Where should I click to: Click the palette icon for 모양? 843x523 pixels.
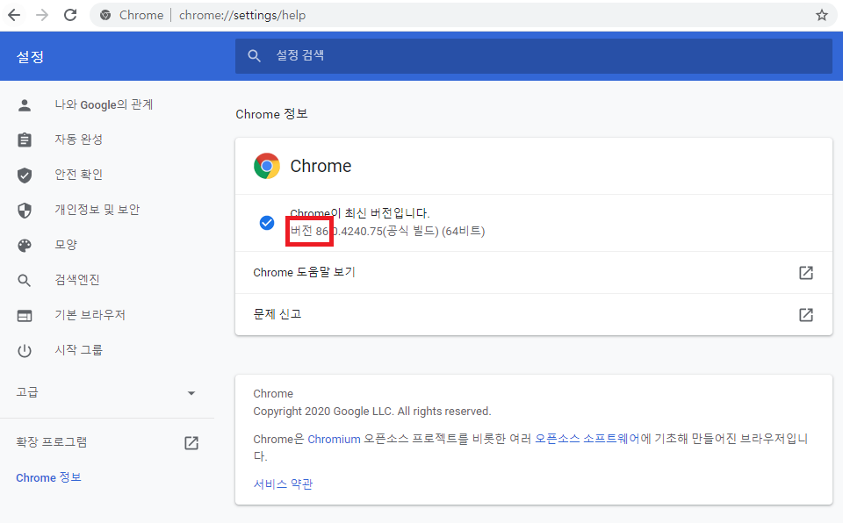[x=25, y=245]
